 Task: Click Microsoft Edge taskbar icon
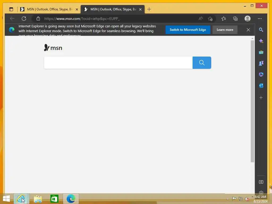71,199
